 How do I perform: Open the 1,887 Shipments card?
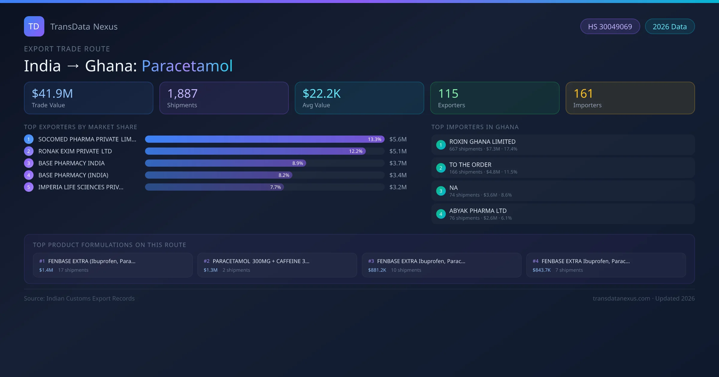pyautogui.click(x=224, y=98)
